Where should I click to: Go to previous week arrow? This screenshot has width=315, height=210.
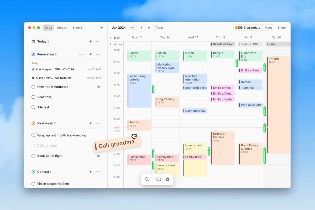[142, 28]
